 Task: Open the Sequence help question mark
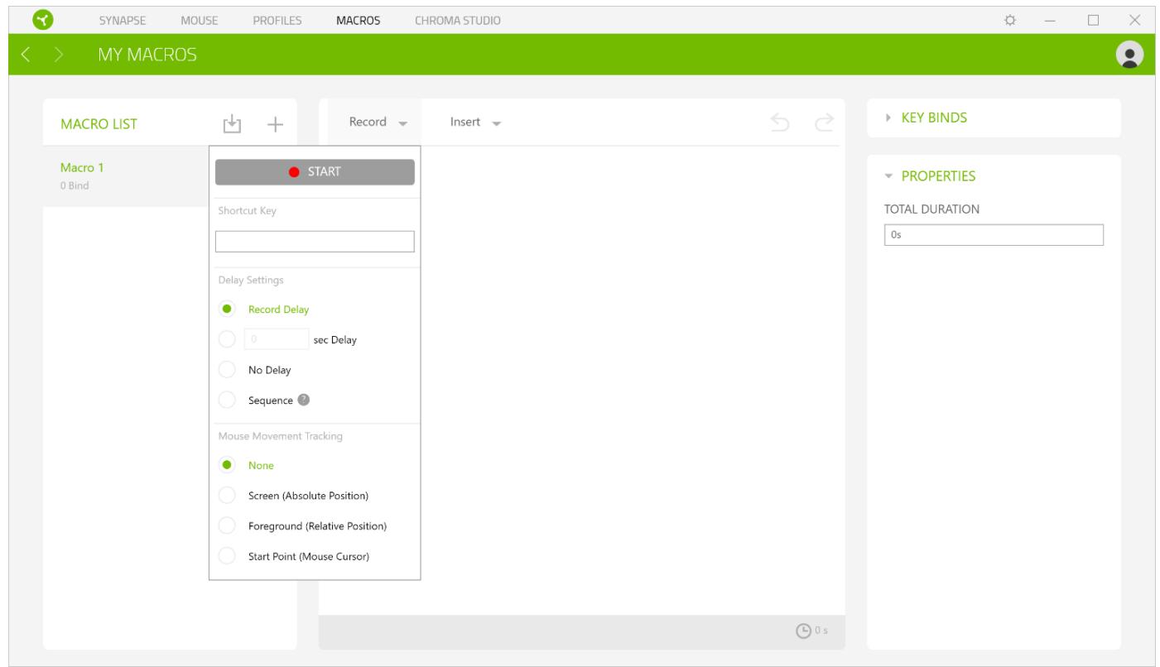click(305, 401)
